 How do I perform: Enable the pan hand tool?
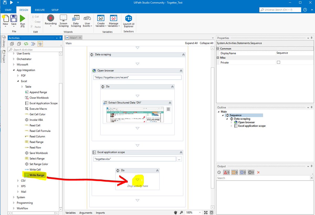click(x=176, y=212)
